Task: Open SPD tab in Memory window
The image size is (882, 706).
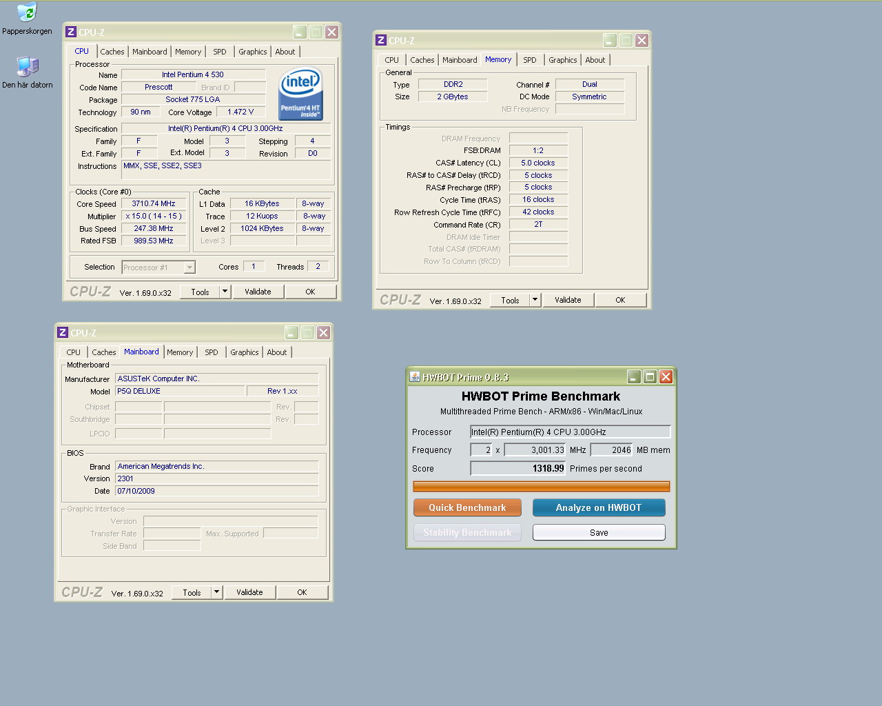Action: coord(529,60)
